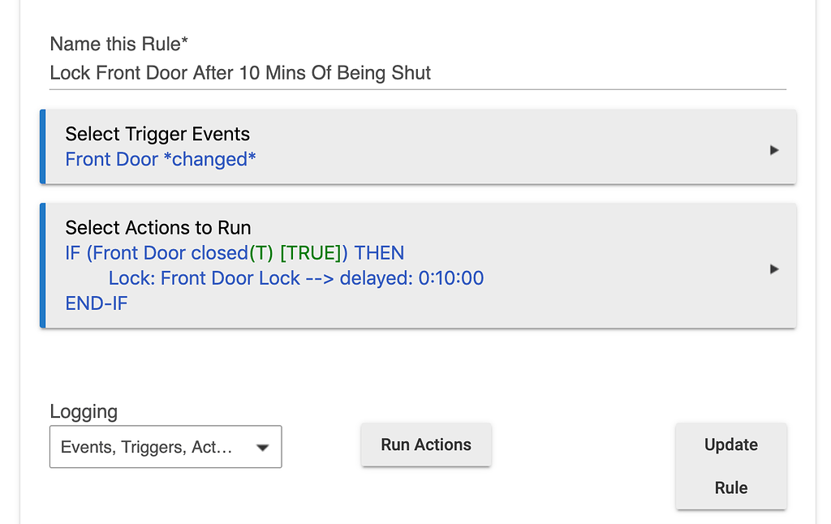The image size is (831, 524).
Task: Open the Lock: Front Door Lock delayed action
Action: point(296,277)
